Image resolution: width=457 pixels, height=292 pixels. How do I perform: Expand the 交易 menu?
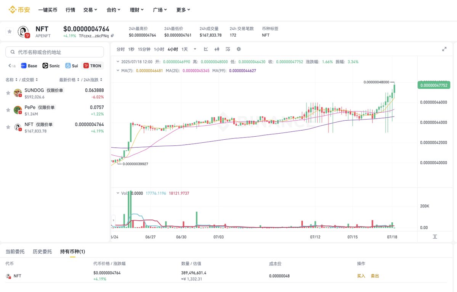tap(90, 10)
